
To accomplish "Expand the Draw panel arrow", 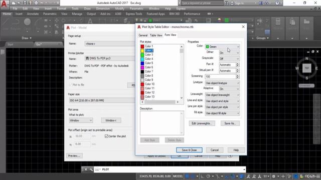I will [x=31, y=38].
